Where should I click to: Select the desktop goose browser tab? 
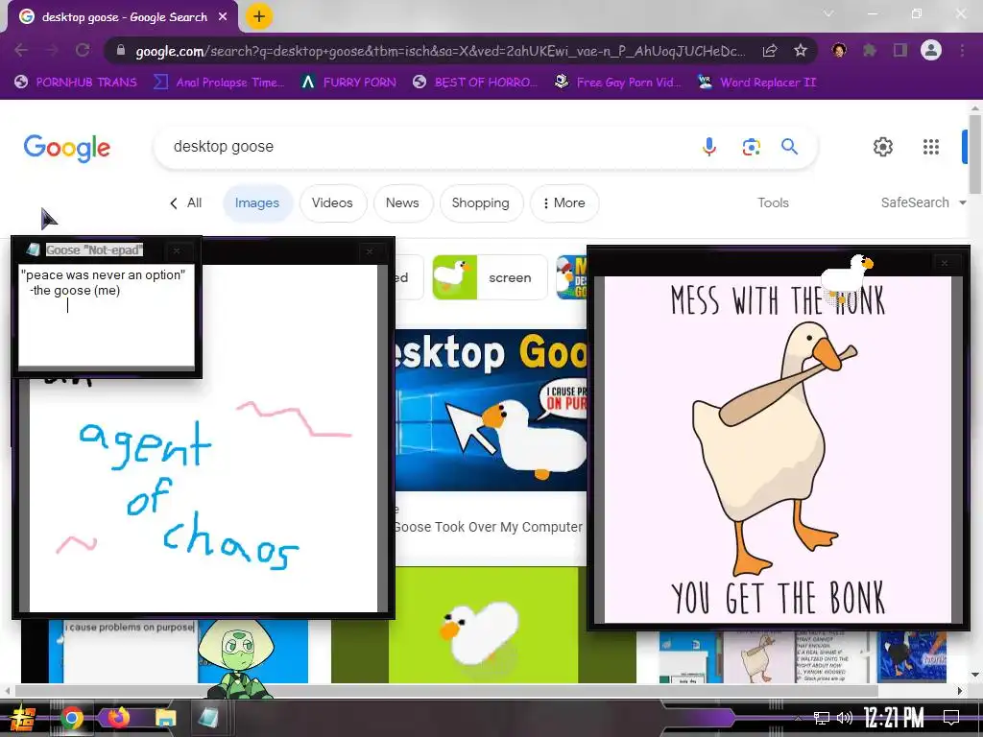coord(123,17)
